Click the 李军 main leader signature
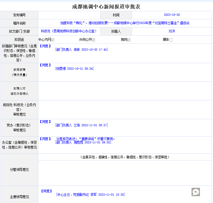Screen dimensions: 213x203 tap(90, 195)
